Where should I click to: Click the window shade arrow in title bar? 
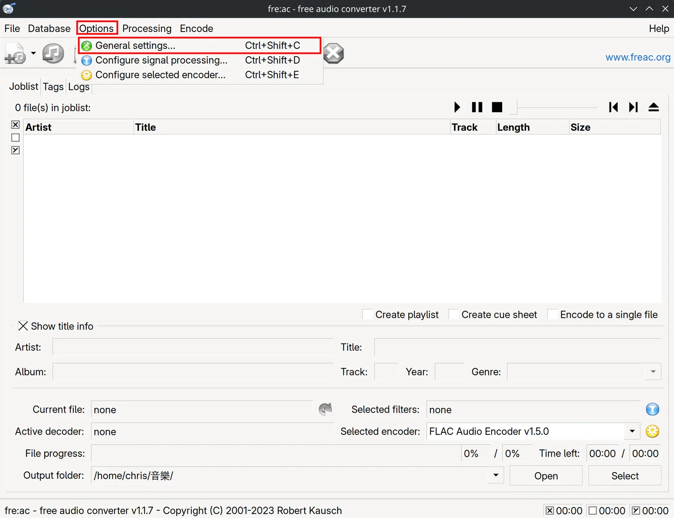633,9
